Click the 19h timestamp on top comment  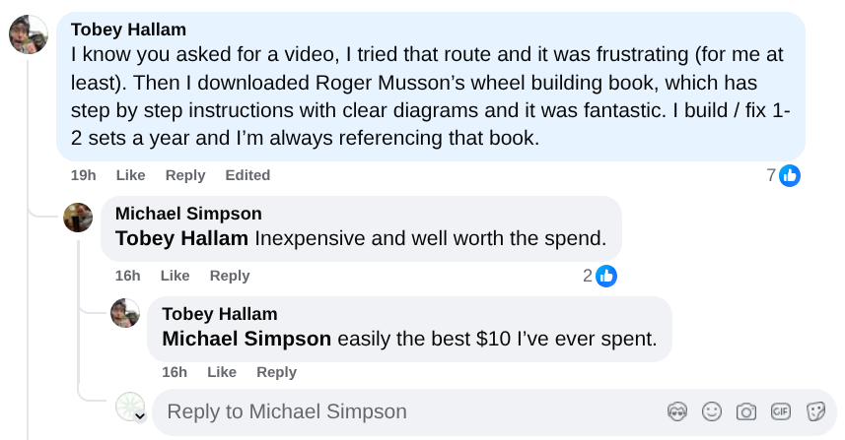83,175
